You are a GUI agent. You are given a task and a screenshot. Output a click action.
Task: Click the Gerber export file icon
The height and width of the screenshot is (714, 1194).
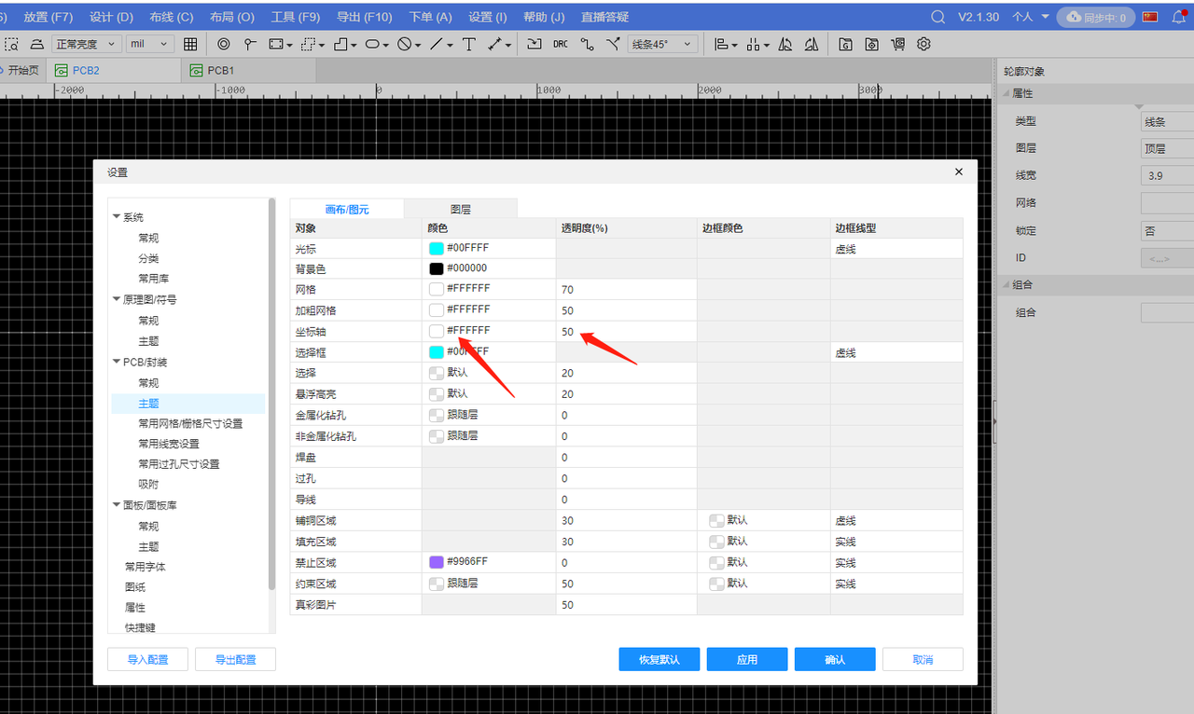pyautogui.click(x=845, y=44)
